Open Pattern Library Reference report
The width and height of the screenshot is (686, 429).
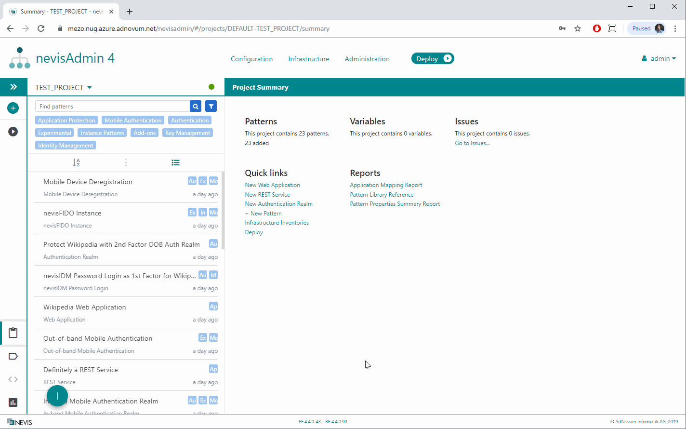pos(382,195)
